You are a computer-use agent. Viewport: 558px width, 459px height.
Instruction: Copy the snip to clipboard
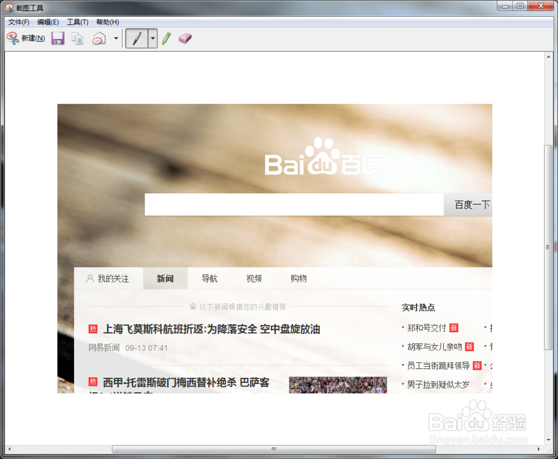click(x=77, y=38)
